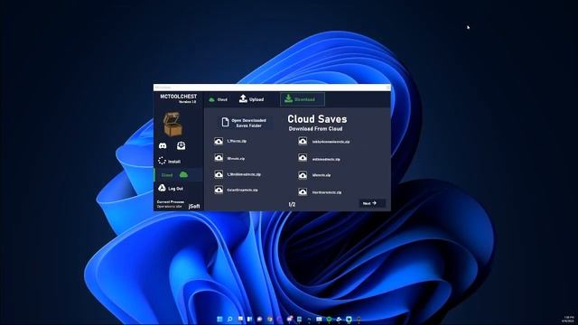Viewport: 578px width, 325px height.
Task: Select the Cloud item in left sidebar
Action: pos(179,174)
